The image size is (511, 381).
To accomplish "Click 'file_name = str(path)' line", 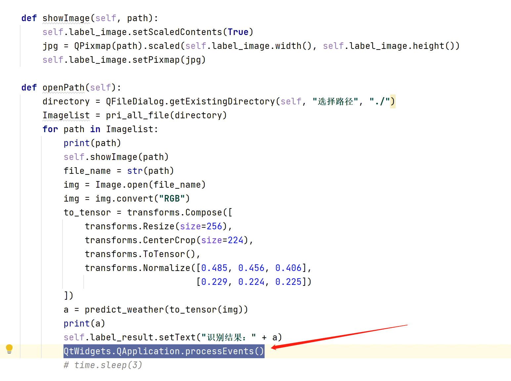I will coord(119,171).
